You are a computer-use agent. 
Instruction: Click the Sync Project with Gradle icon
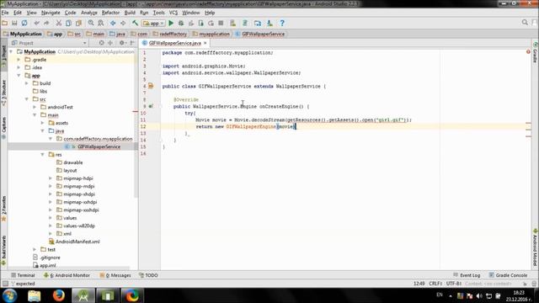pos(245,23)
